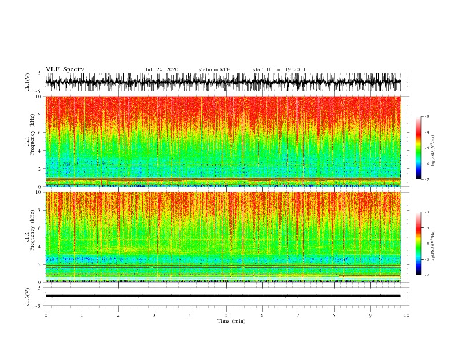Click the "-5" tick on the ch.3(V) axis
The image size is (458, 354).
click(39, 306)
